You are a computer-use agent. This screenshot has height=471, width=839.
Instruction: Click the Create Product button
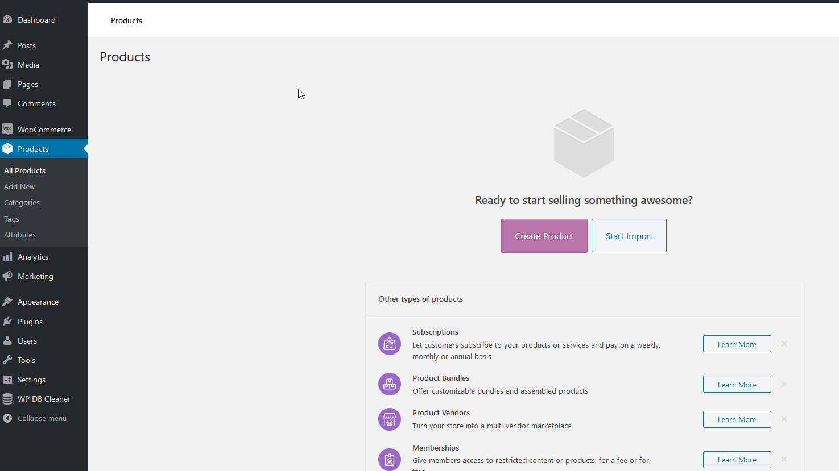[x=544, y=236]
